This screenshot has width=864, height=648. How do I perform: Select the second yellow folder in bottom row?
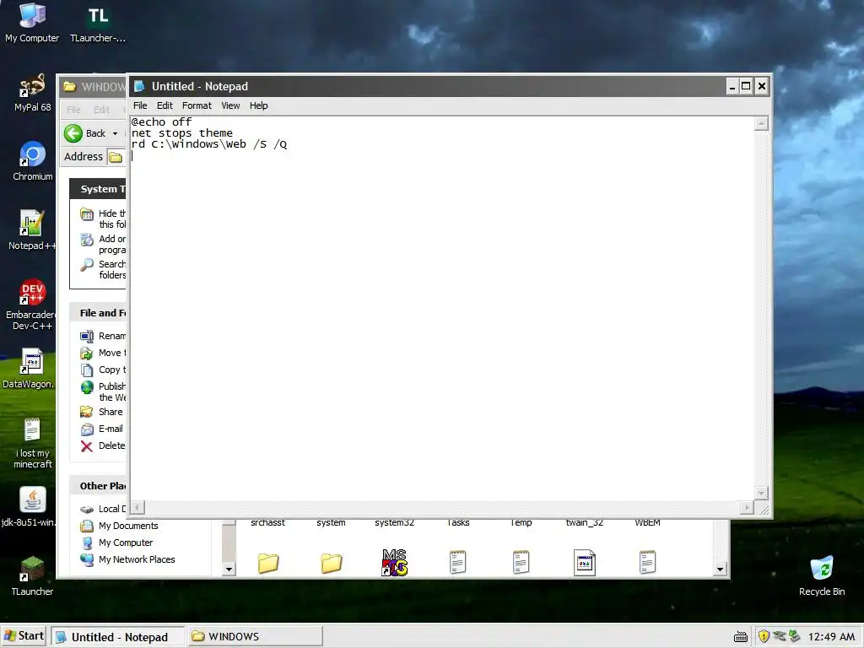(x=331, y=563)
